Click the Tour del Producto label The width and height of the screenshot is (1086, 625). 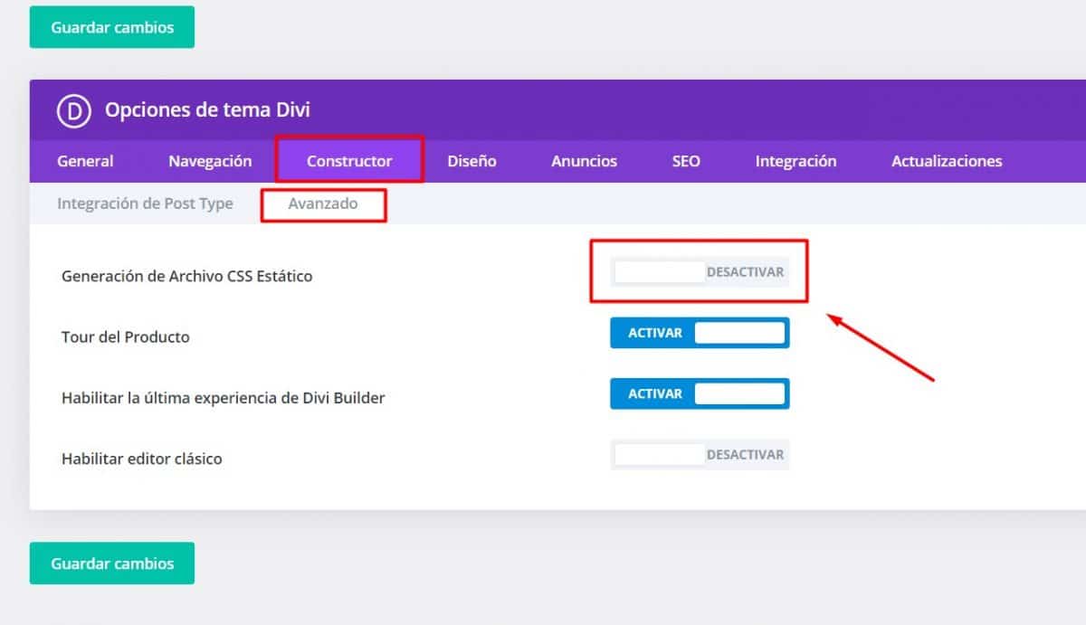[x=126, y=336]
